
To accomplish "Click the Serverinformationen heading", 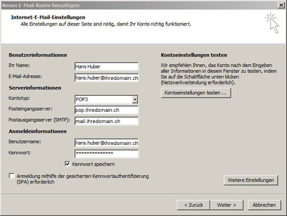I will [35, 88].
